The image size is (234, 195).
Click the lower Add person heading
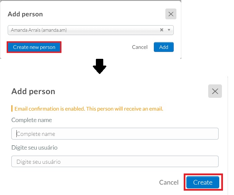point(33,91)
